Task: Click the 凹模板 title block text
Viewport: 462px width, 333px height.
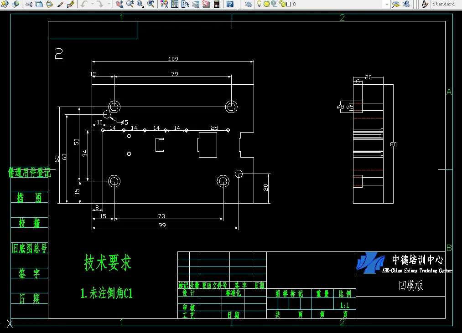Action: tap(411, 285)
